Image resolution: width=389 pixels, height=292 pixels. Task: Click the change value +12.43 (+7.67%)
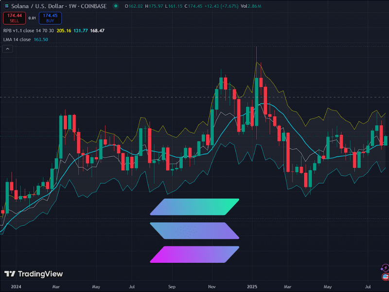click(x=221, y=6)
